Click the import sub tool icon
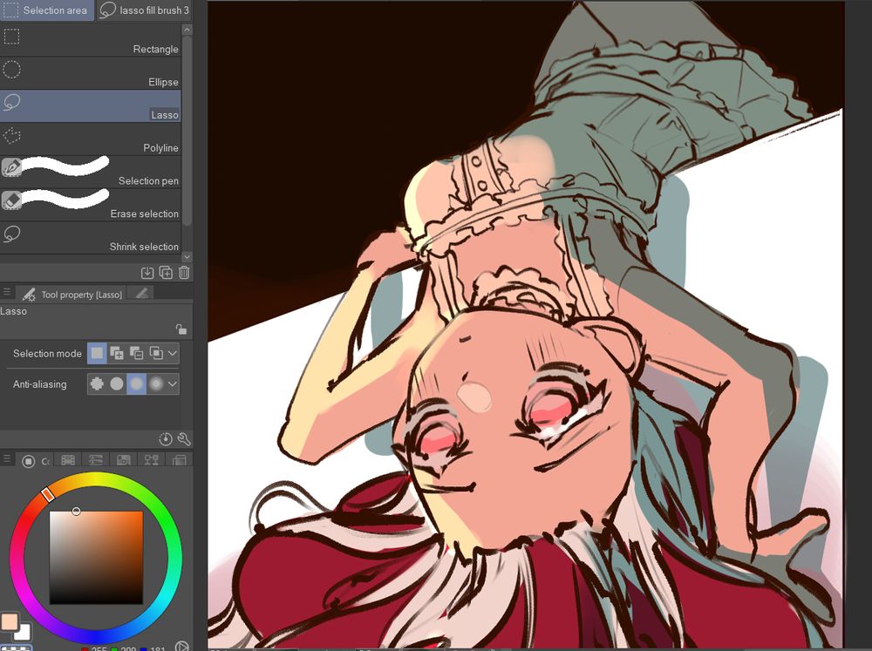 click(147, 273)
